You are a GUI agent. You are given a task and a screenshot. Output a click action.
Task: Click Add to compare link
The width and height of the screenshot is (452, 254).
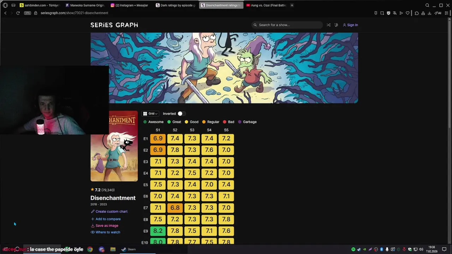tap(106, 219)
